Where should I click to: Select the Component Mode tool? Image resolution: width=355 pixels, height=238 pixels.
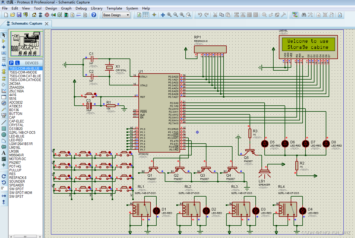pos(4,41)
